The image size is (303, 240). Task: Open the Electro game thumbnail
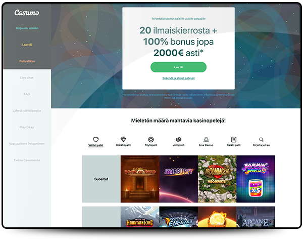pos(179,217)
